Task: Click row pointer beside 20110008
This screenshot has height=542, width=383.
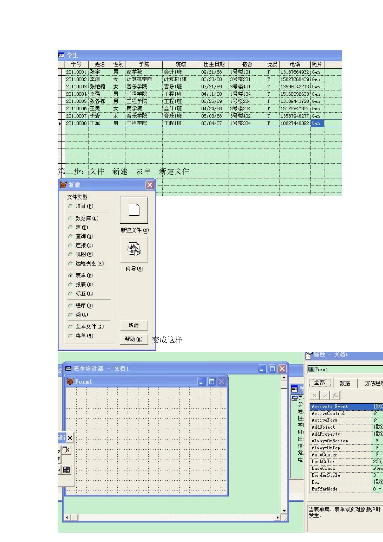Action: click(60, 123)
